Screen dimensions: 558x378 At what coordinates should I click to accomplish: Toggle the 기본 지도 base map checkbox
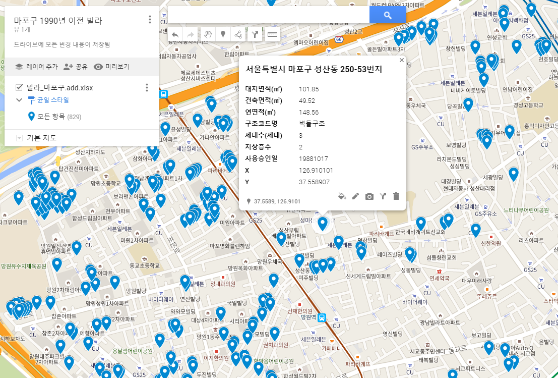pyautogui.click(x=19, y=137)
